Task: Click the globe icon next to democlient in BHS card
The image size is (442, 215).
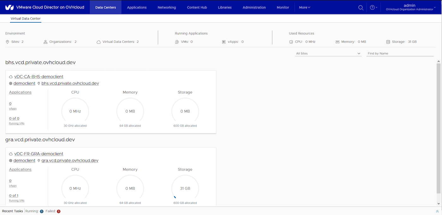Action: pos(11,84)
